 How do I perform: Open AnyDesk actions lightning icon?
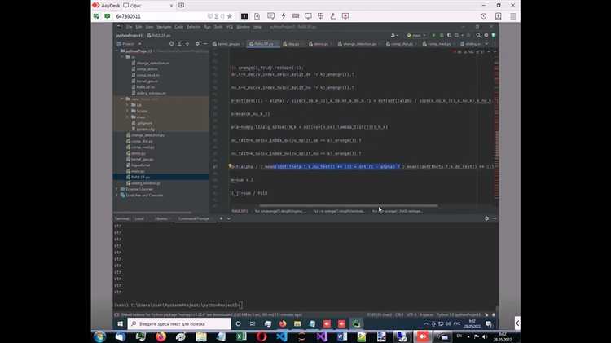pyautogui.click(x=284, y=16)
